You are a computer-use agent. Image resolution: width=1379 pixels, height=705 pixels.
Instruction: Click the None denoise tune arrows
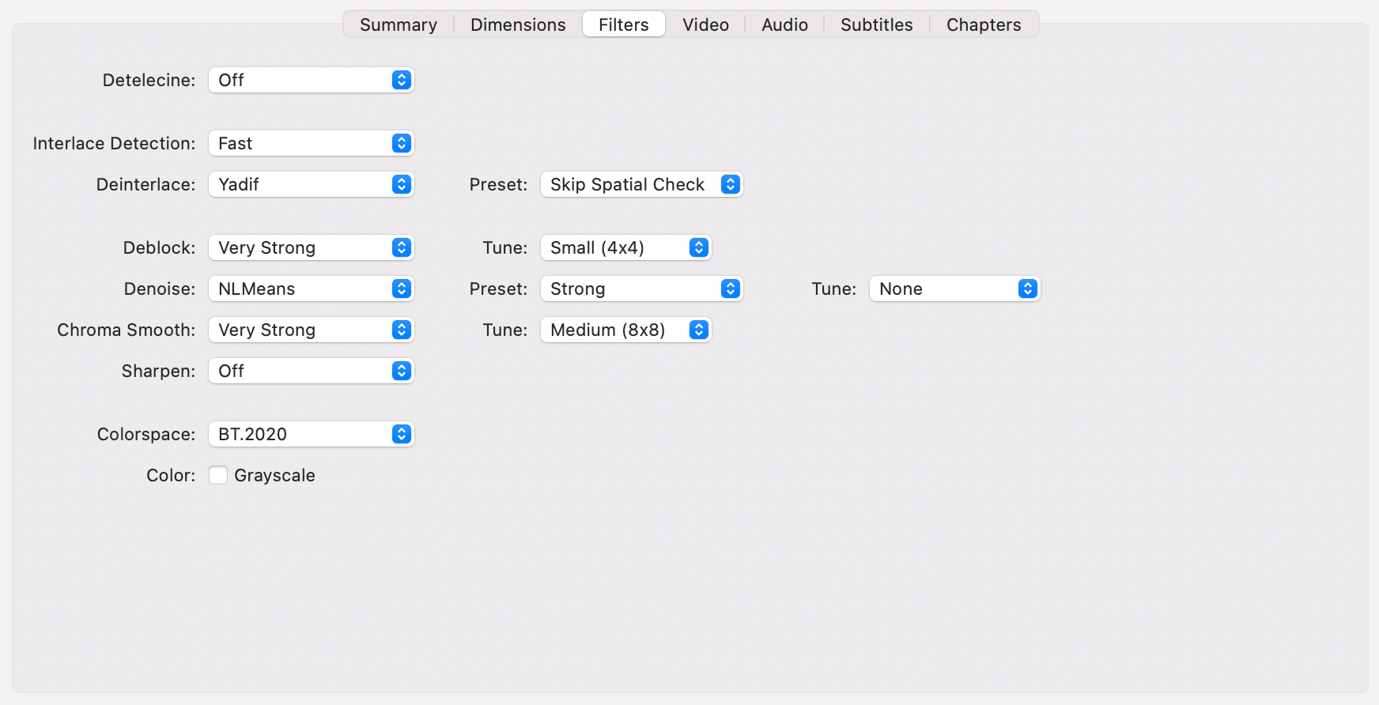(x=1028, y=288)
